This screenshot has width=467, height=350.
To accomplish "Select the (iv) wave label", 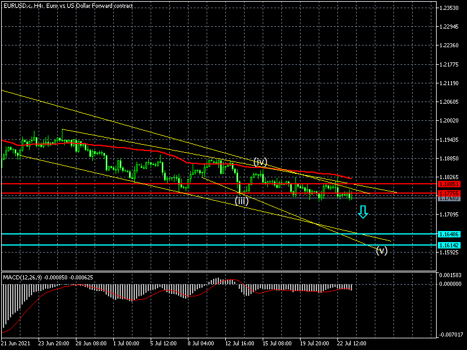I will pyautogui.click(x=260, y=162).
